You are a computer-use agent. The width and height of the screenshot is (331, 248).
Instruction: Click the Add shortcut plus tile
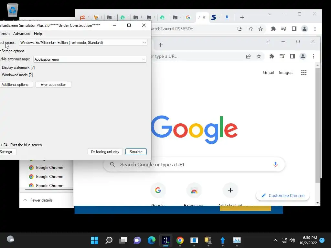(x=230, y=190)
